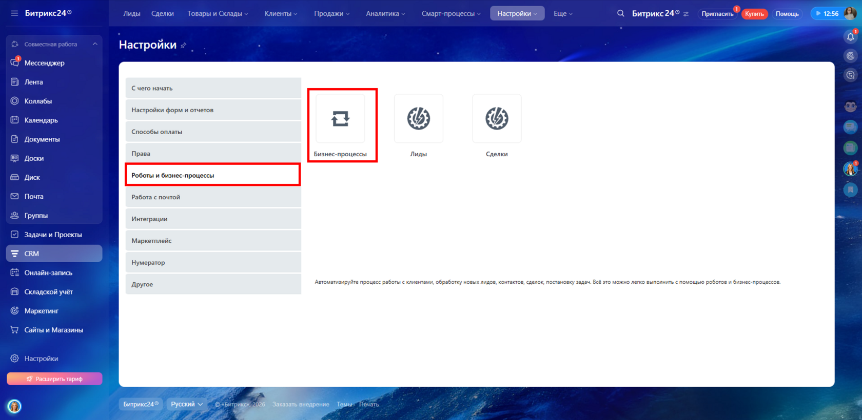Screen dimensions: 862x420
Task: Select Настройки форм и отчетов section
Action: pos(213,110)
